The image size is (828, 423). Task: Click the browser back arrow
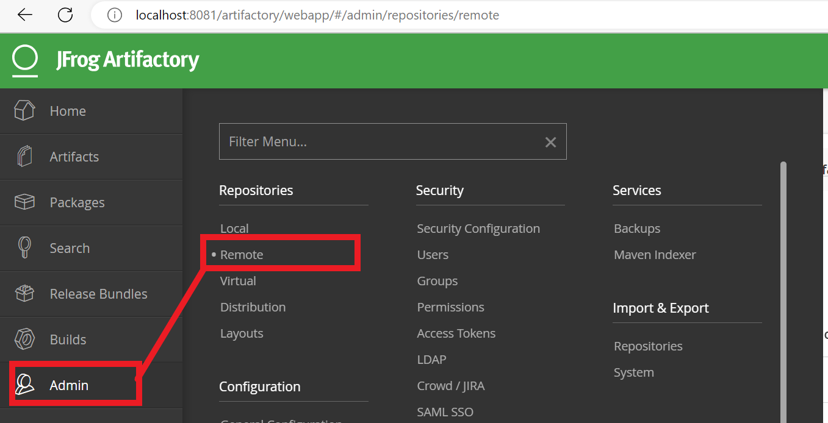tap(25, 15)
